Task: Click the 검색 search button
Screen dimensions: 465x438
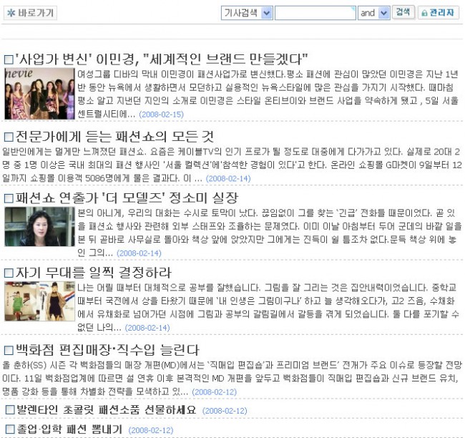Action: point(403,12)
